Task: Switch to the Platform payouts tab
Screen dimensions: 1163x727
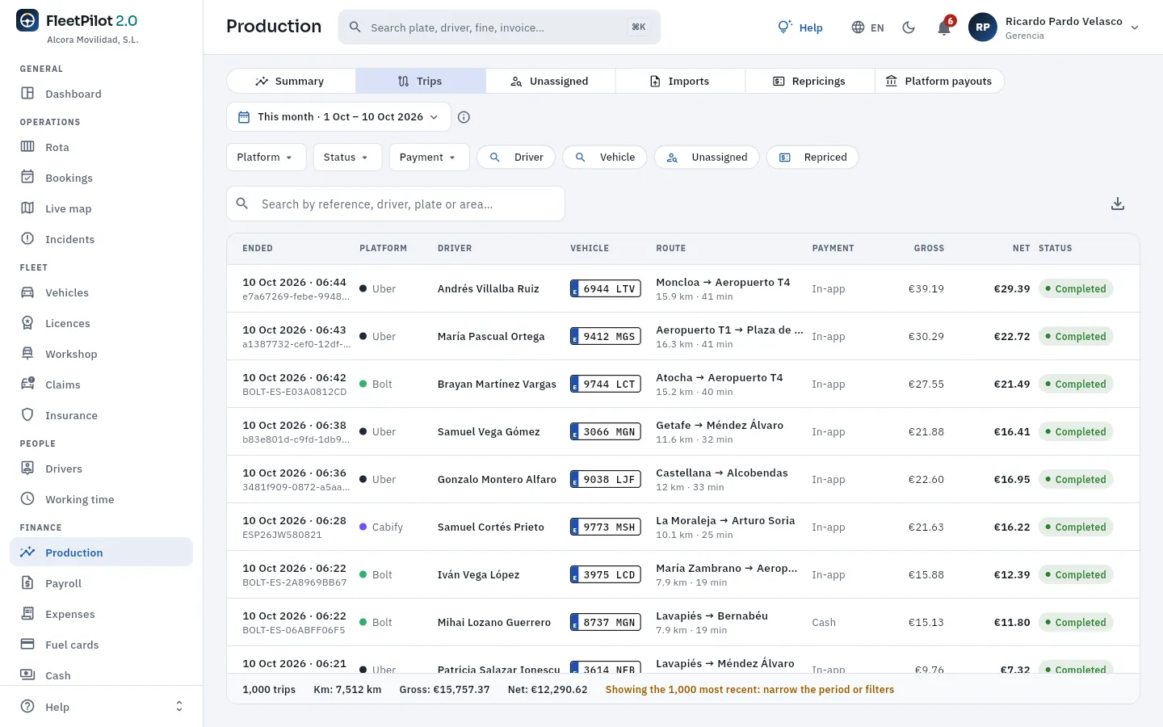Action: click(939, 81)
